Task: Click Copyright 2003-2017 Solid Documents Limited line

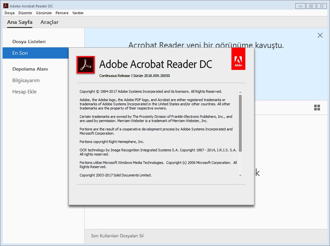Action: pyautogui.click(x=115, y=175)
